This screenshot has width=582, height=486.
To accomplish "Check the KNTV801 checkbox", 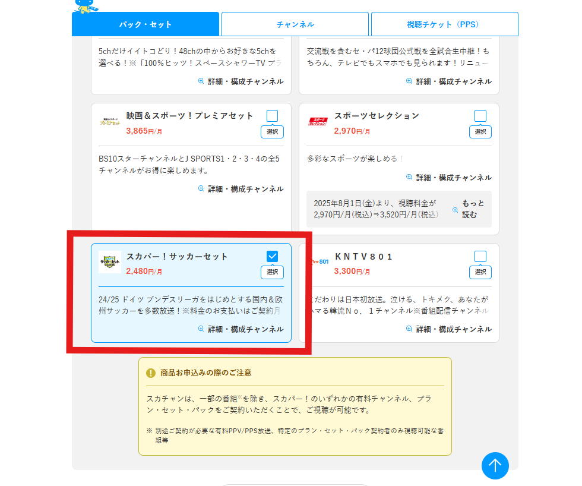I will click(480, 256).
